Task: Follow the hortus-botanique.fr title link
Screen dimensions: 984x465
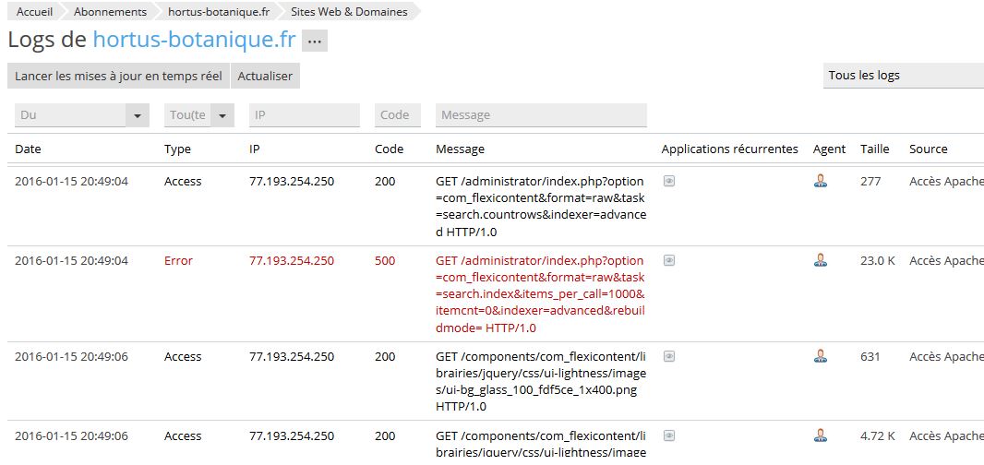Action: click(194, 40)
